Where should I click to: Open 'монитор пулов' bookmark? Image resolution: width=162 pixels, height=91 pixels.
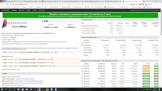(6, 7)
